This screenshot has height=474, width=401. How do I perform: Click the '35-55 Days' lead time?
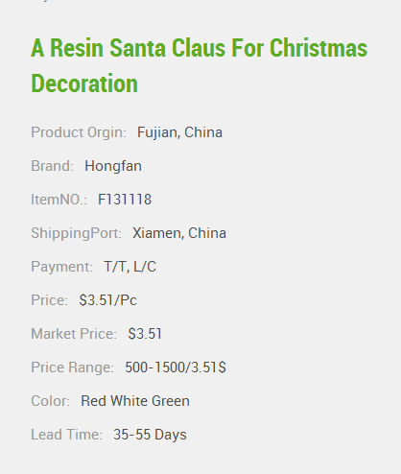point(150,435)
